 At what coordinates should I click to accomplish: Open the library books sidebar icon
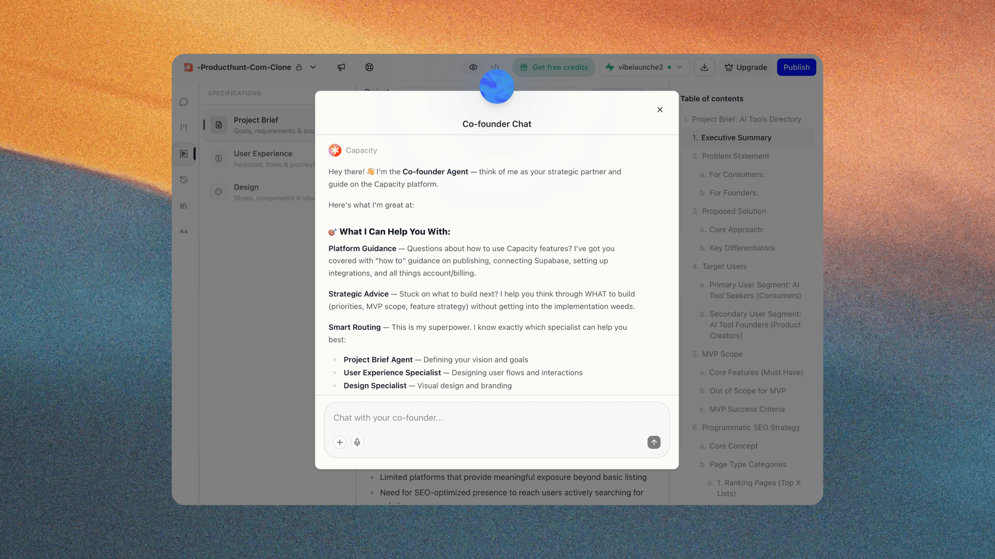pos(184,206)
